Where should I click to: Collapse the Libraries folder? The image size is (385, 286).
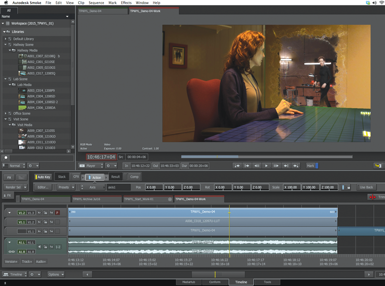4,32
